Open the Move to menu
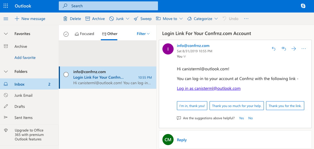This screenshot has height=149, width=314. tap(169, 19)
